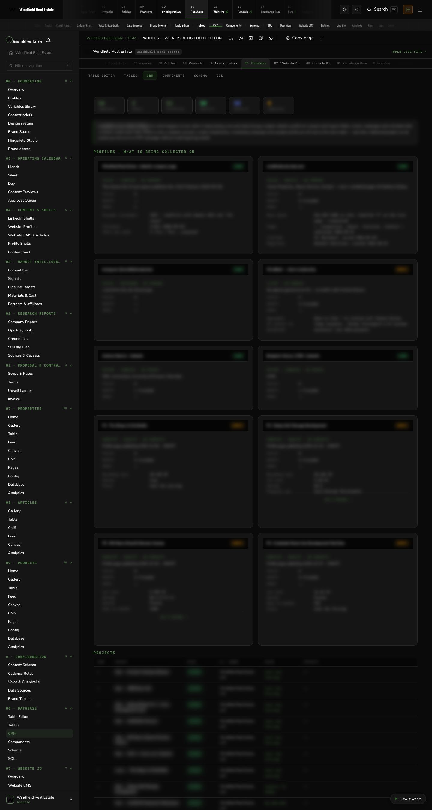Click the workspace avatar icon at sidebar bottom
Image resolution: width=432 pixels, height=810 pixels.
coord(10,799)
